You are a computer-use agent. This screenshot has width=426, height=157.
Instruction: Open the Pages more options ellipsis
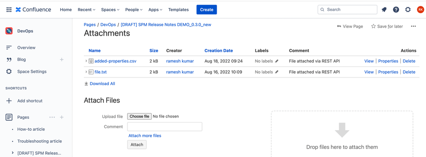click(52, 117)
